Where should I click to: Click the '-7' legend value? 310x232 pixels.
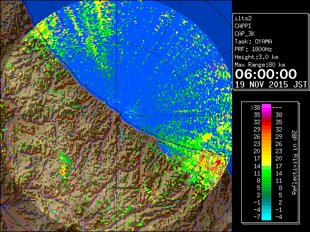pyautogui.click(x=257, y=217)
